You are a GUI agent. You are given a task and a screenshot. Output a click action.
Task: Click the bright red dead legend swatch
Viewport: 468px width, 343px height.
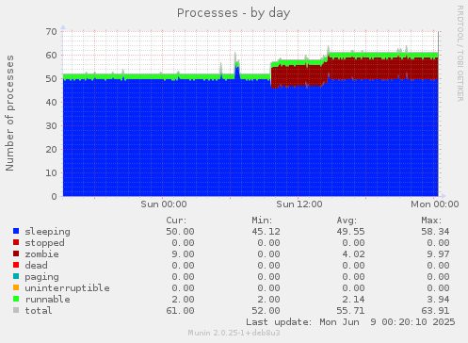pos(16,265)
